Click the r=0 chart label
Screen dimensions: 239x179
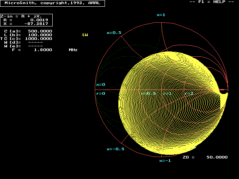[x=100, y=94]
